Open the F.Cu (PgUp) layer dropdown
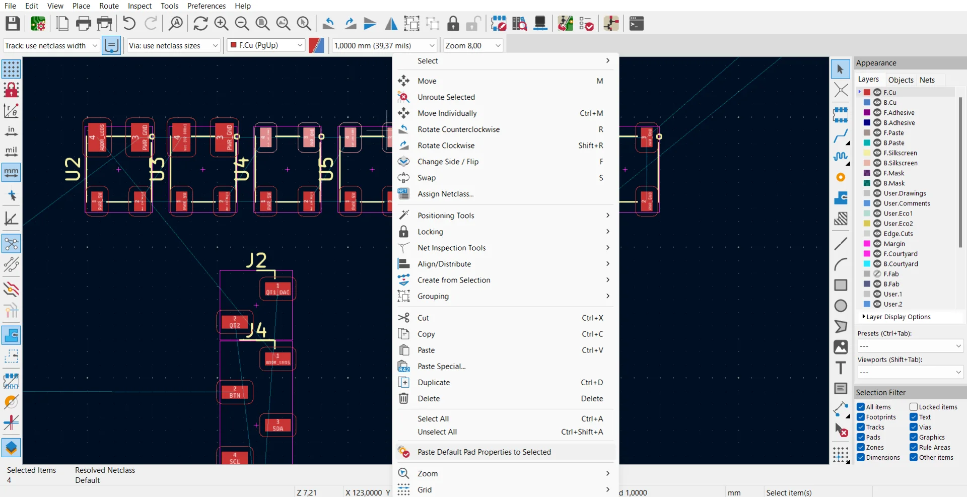Image resolution: width=967 pixels, height=497 pixels. point(266,45)
